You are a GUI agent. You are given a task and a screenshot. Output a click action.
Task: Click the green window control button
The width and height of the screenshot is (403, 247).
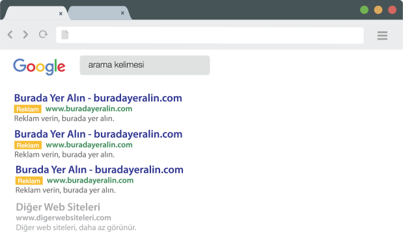tap(364, 10)
